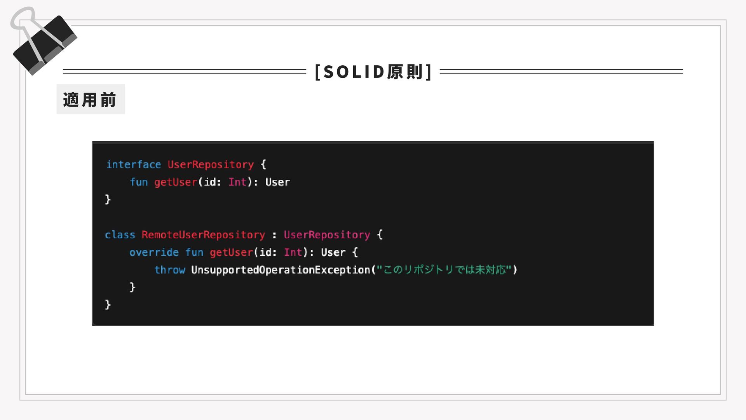Click the fun keyword in the interface
746x420 pixels.
[139, 182]
